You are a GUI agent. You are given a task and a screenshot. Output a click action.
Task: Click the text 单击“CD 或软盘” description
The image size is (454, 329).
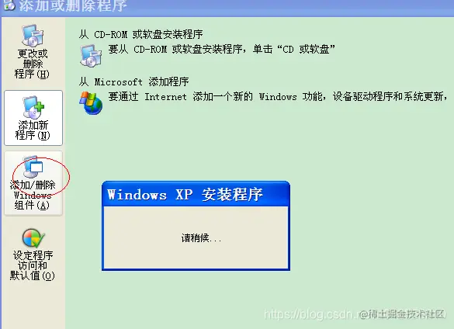[293, 49]
